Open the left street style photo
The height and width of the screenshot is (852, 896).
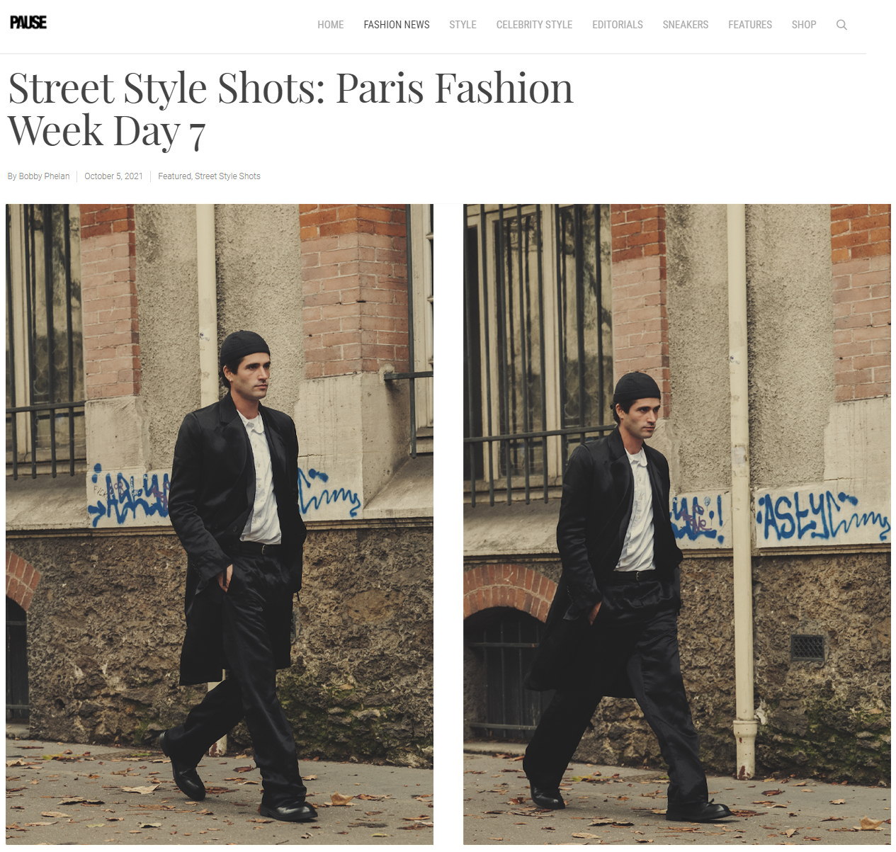coord(220,524)
